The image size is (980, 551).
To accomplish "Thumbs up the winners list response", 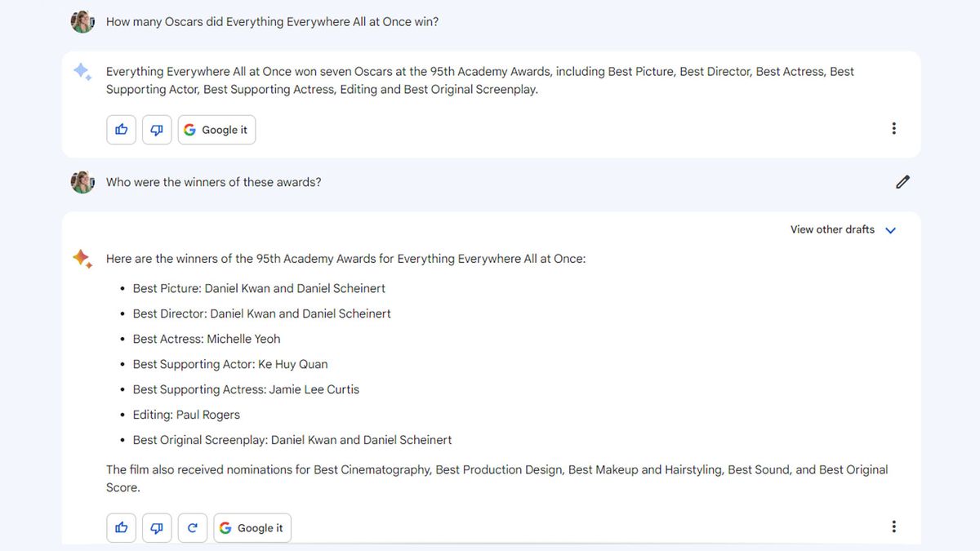I will (x=122, y=527).
